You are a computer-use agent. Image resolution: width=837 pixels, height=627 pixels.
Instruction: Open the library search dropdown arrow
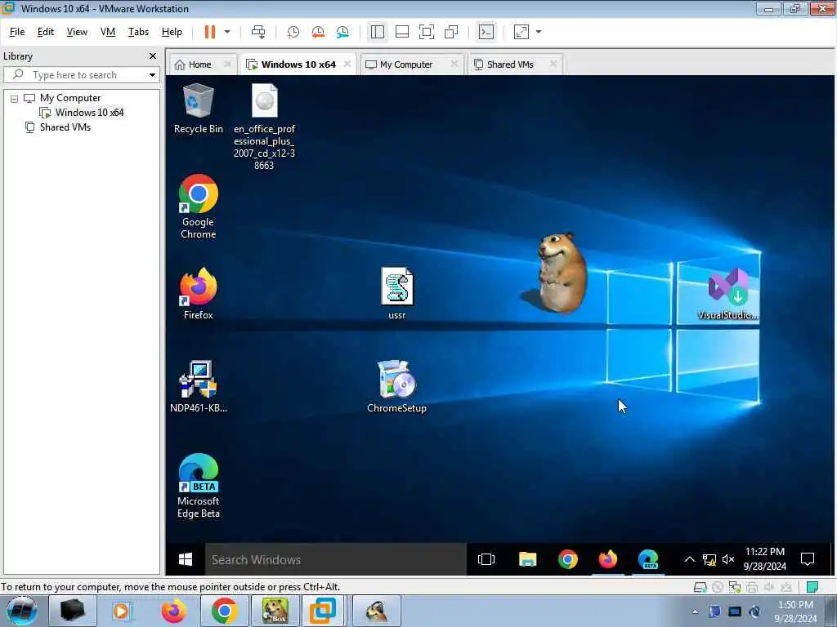(x=152, y=74)
